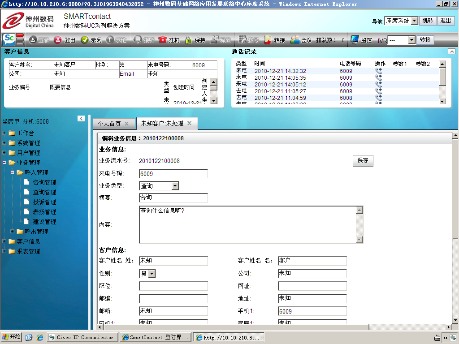Click the keyboard tray icon
Image resolution: width=459 pixels, height=344 pixels.
(437, 338)
